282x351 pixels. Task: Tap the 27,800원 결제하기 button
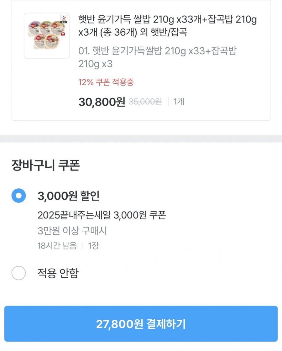pos(141,324)
